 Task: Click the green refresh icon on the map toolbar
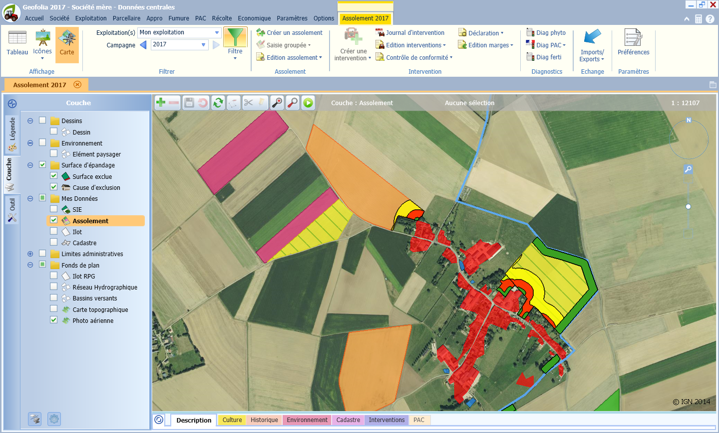[x=218, y=103]
